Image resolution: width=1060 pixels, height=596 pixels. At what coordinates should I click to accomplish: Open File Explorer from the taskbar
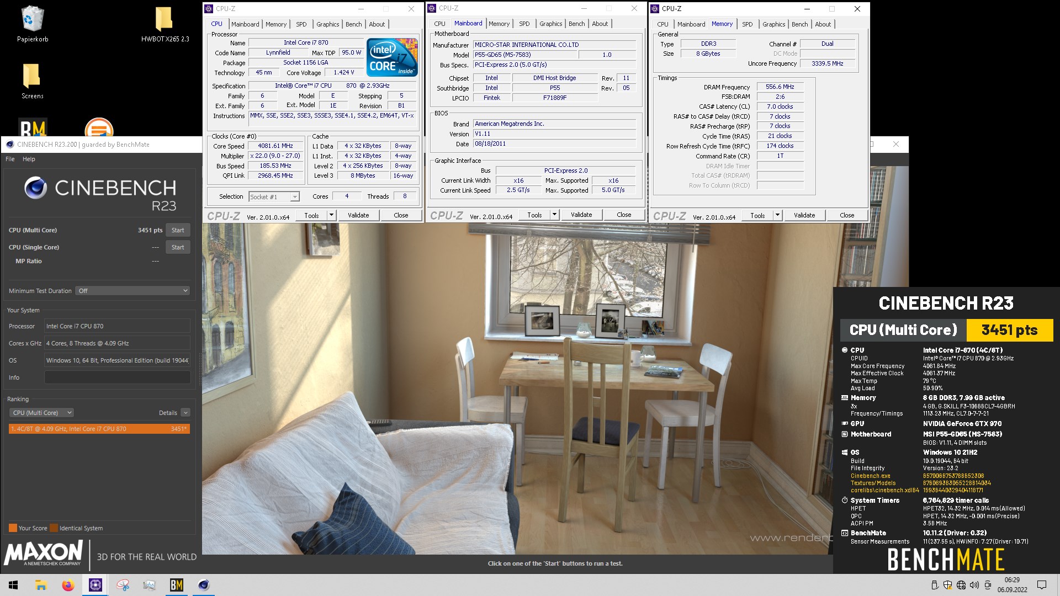click(41, 585)
